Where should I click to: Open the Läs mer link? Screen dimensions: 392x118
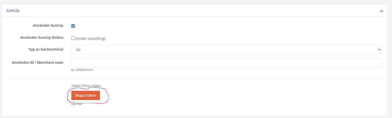pos(77,104)
